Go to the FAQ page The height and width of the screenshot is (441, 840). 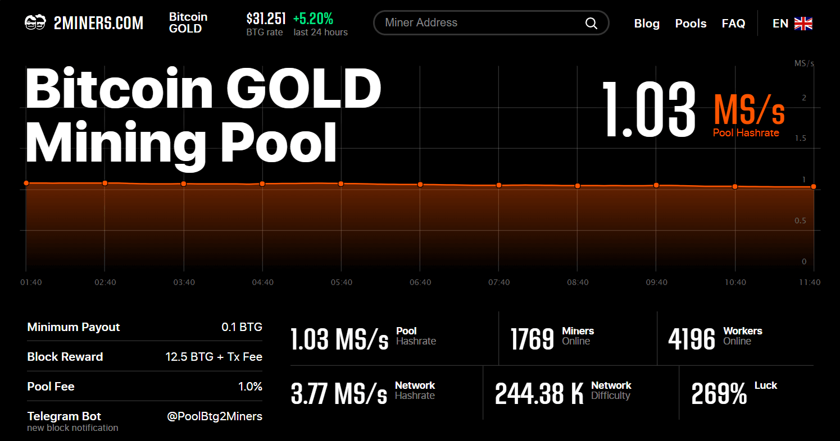pyautogui.click(x=733, y=24)
